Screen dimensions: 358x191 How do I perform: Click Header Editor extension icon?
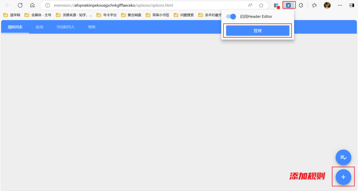click(x=288, y=5)
